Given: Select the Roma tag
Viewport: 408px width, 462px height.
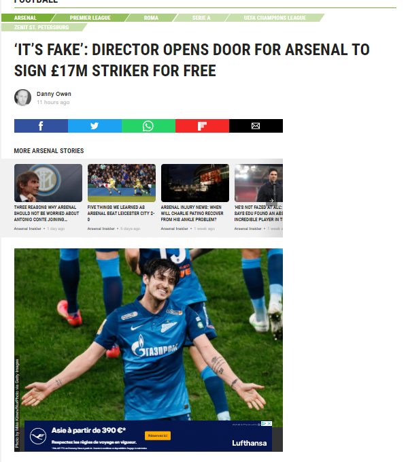Looking at the screenshot, I should (x=151, y=18).
